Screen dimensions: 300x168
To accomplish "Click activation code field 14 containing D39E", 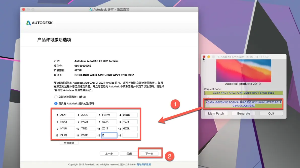I will point(88,135).
